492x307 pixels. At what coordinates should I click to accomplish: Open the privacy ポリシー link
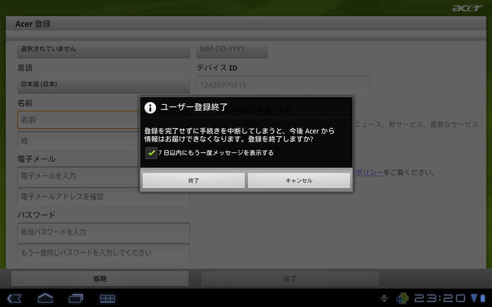pyautogui.click(x=369, y=172)
